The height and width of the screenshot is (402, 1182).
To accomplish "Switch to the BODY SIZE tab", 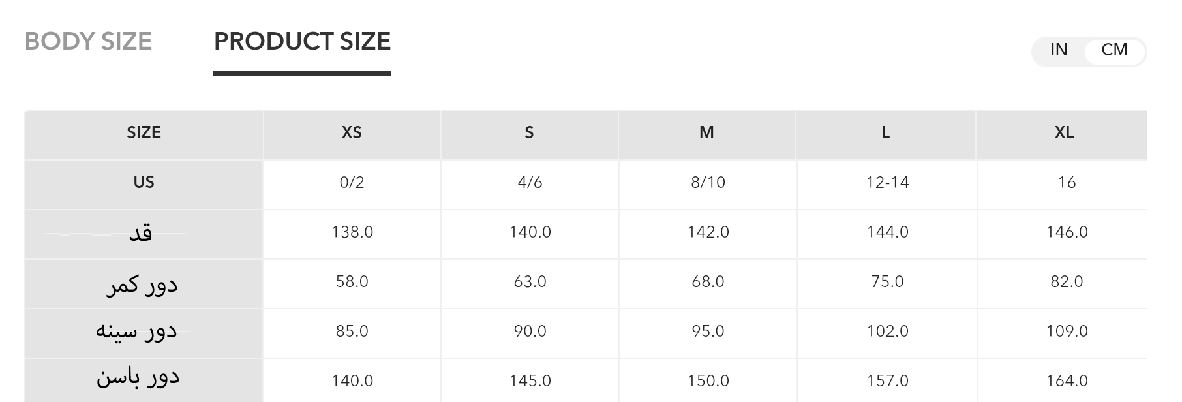I will click(88, 41).
